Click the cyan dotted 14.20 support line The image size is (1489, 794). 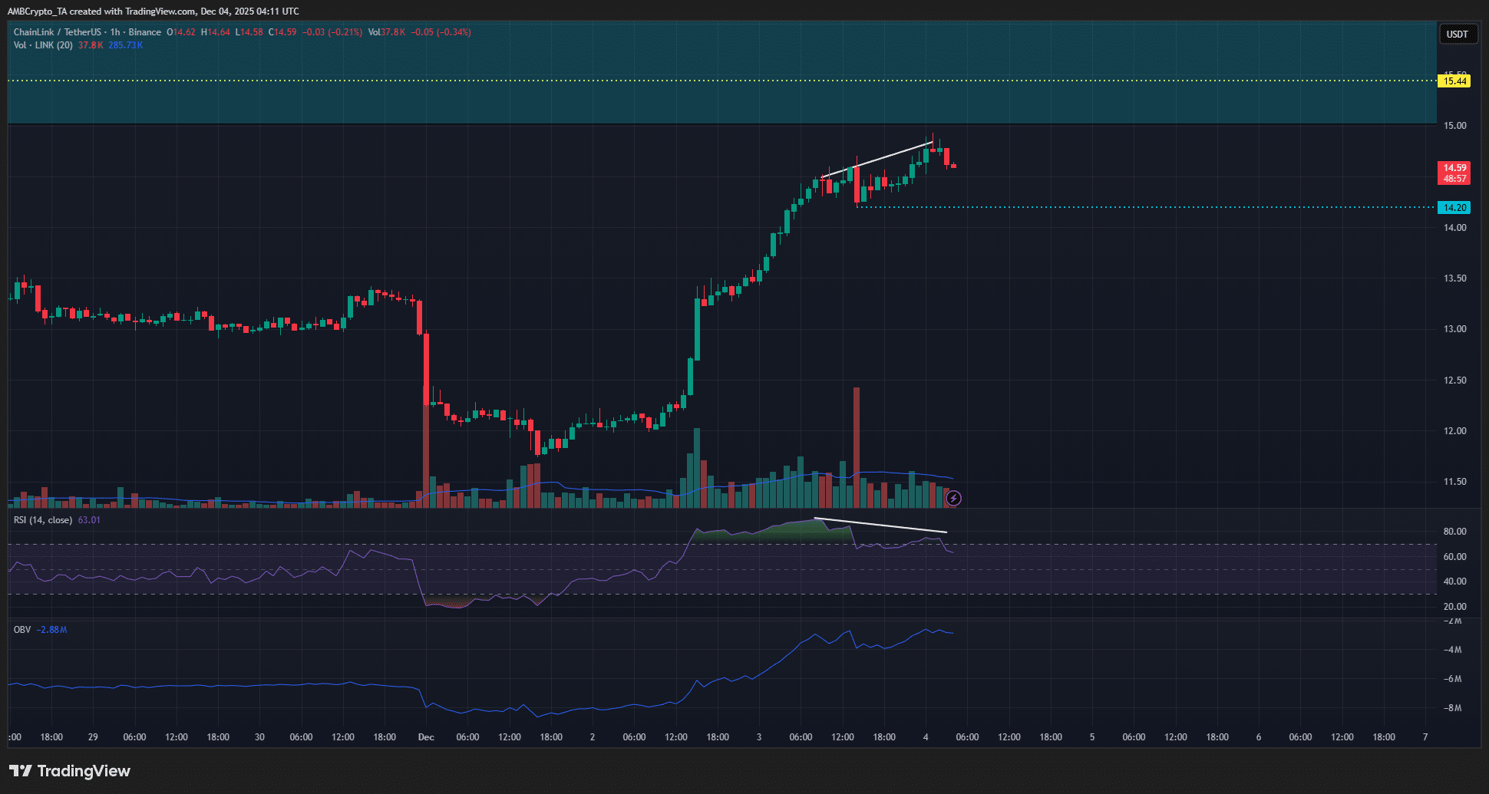point(1151,207)
